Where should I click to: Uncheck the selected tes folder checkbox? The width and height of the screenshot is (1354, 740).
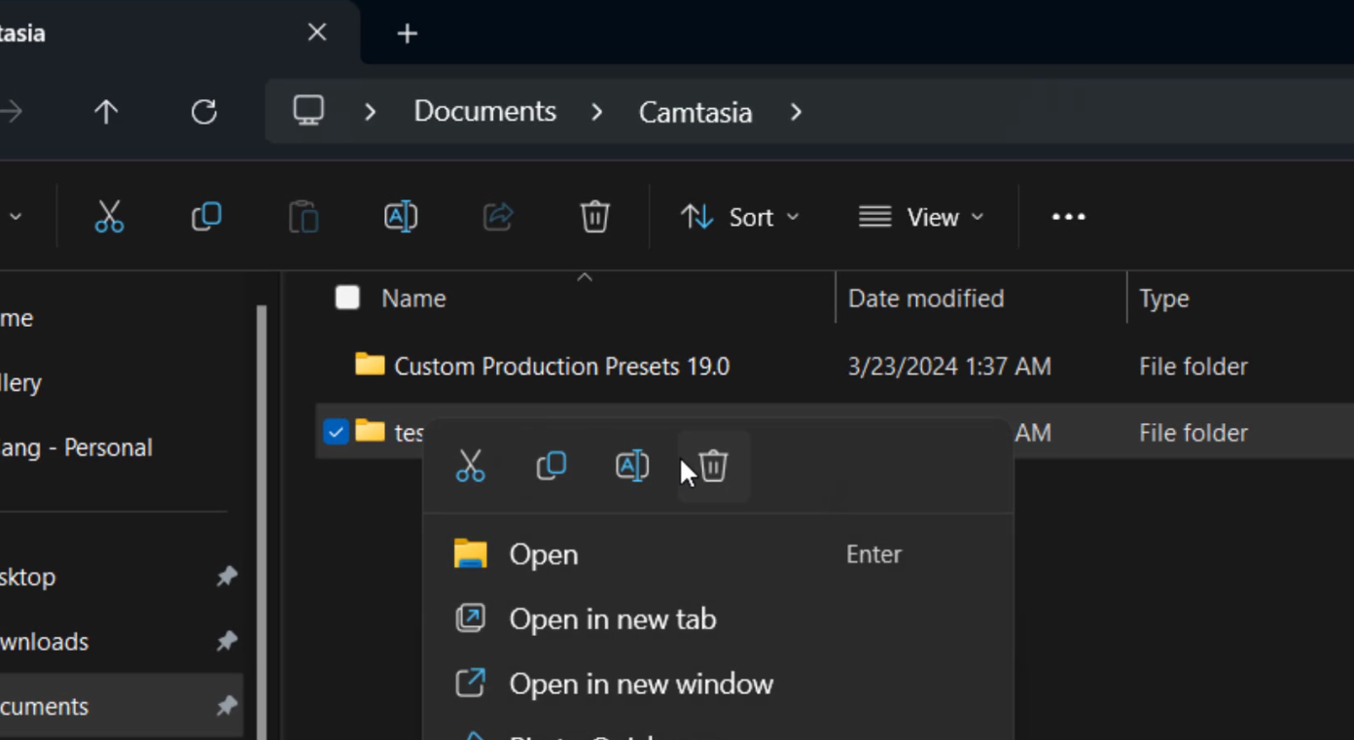pos(336,431)
